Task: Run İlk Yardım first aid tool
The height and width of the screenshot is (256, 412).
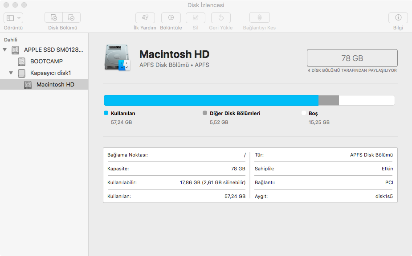Action: tap(145, 18)
